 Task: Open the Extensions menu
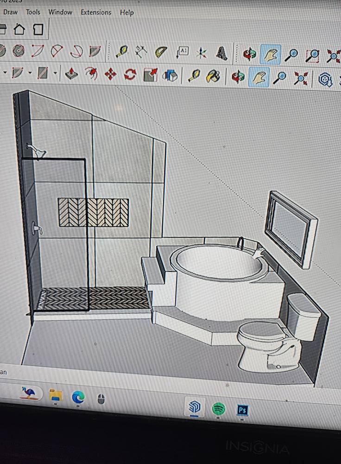click(96, 13)
